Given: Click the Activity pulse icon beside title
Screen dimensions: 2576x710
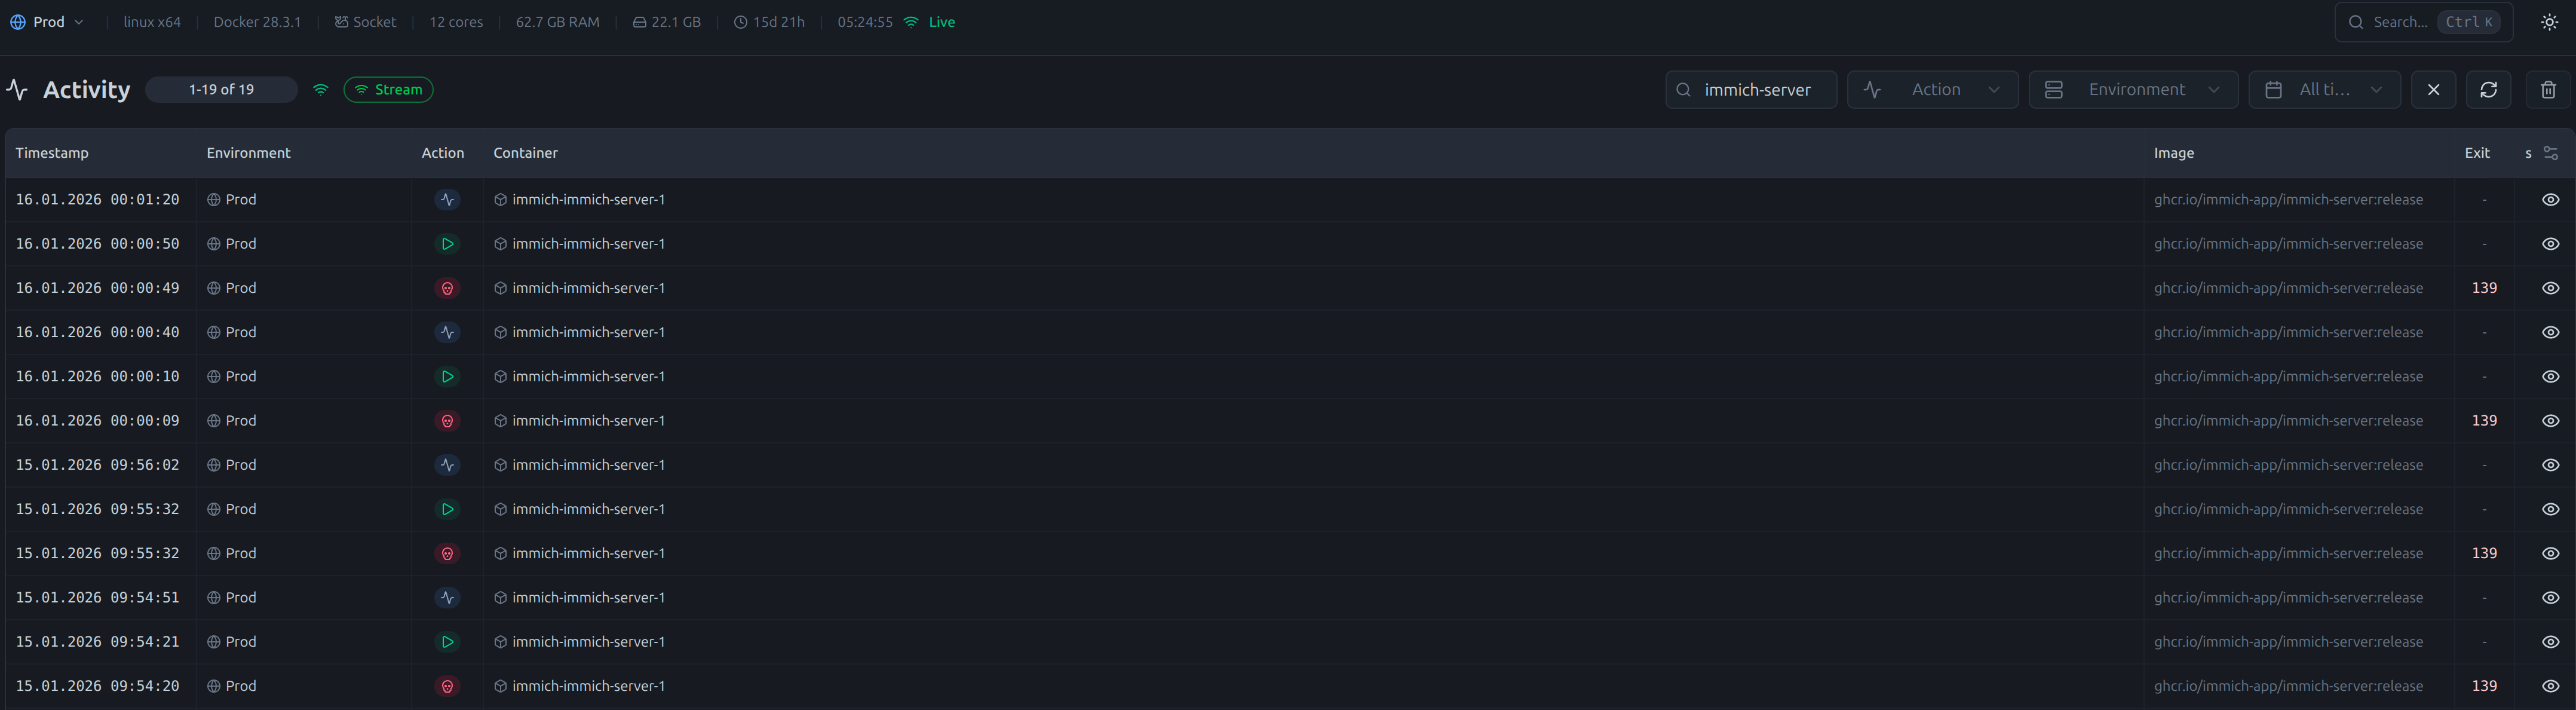Looking at the screenshot, I should 17,90.
